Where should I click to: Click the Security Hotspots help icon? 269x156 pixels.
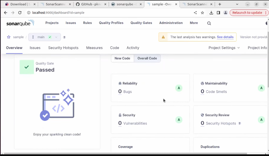pyautogui.click(x=240, y=123)
